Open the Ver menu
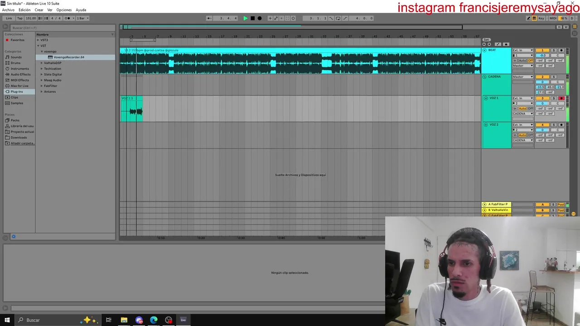The height and width of the screenshot is (326, 580). pos(50,10)
